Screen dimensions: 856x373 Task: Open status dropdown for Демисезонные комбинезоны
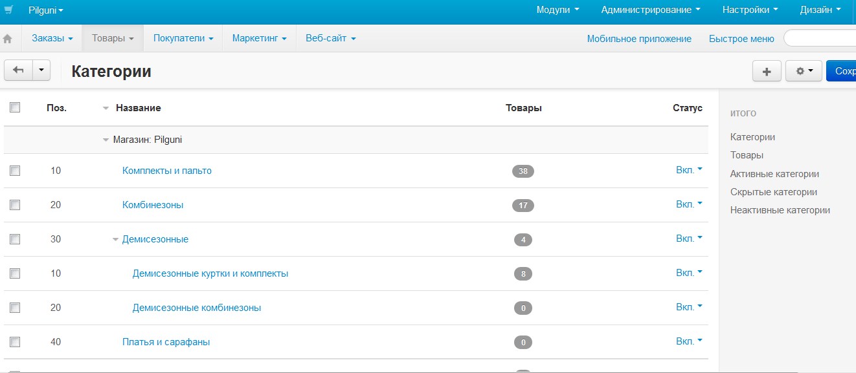pyautogui.click(x=689, y=307)
